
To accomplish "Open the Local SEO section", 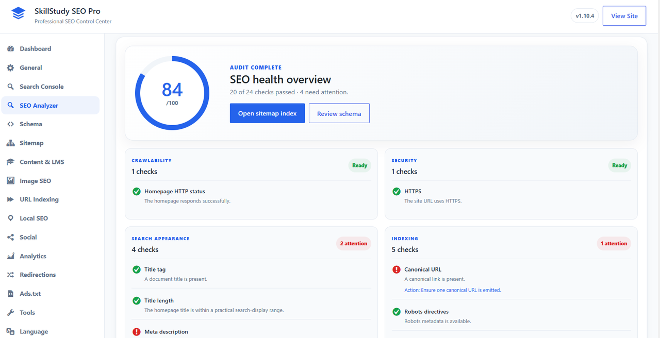I will pos(50,218).
